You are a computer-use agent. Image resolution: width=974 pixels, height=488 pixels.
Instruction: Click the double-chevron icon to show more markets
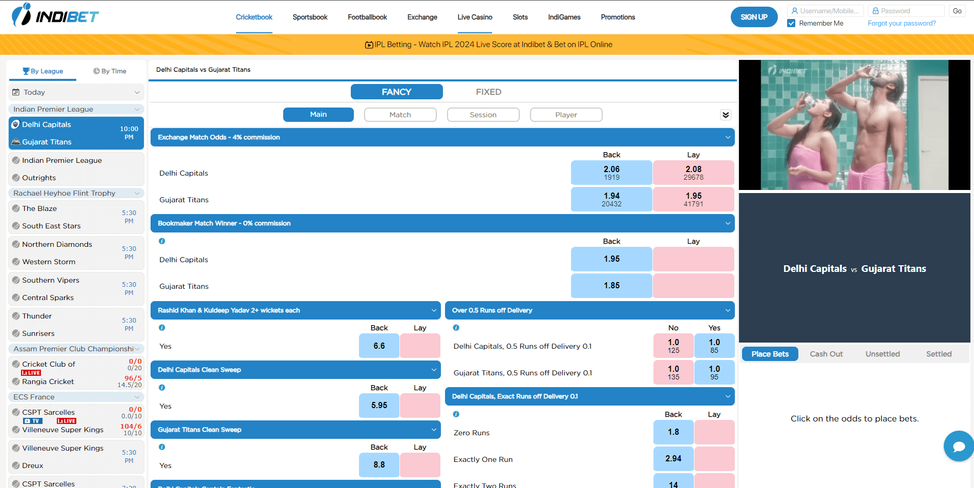click(726, 115)
